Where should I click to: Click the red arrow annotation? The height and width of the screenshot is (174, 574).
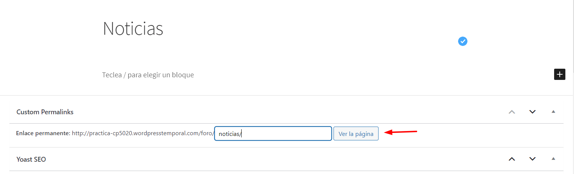[x=402, y=132]
